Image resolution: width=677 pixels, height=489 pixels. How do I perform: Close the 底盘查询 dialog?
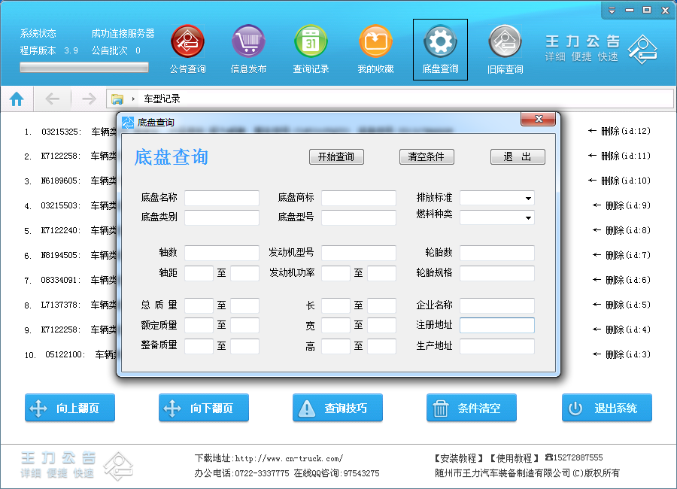[538, 119]
